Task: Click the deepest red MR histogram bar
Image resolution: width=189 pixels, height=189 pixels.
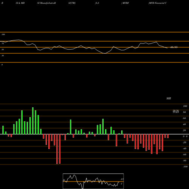Action: 57,149
